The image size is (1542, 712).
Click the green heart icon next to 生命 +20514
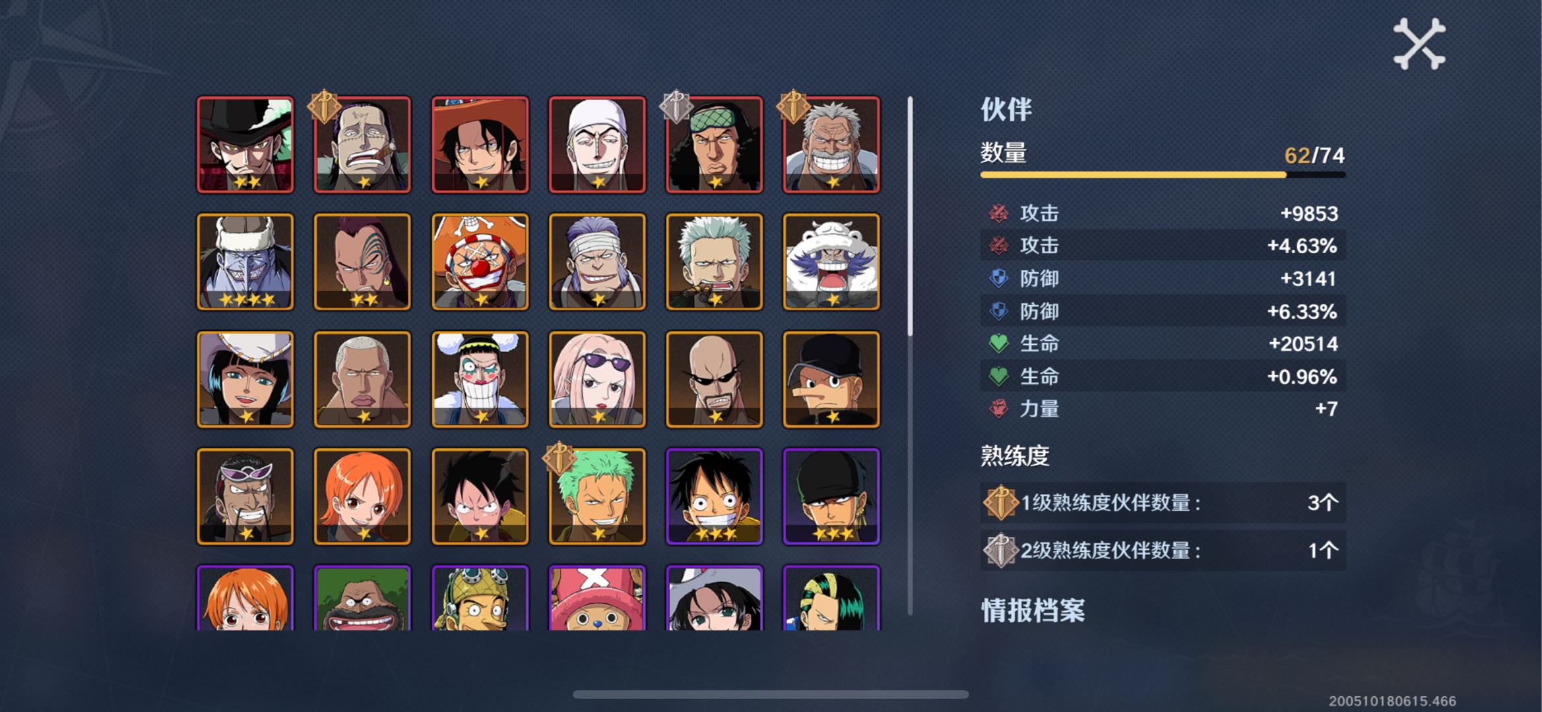click(999, 343)
